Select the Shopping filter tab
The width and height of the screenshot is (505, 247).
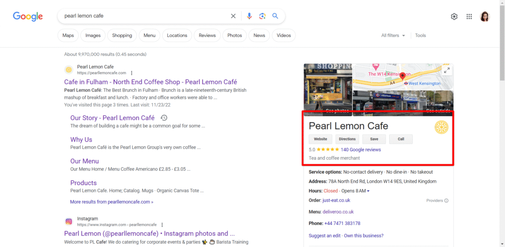(122, 35)
